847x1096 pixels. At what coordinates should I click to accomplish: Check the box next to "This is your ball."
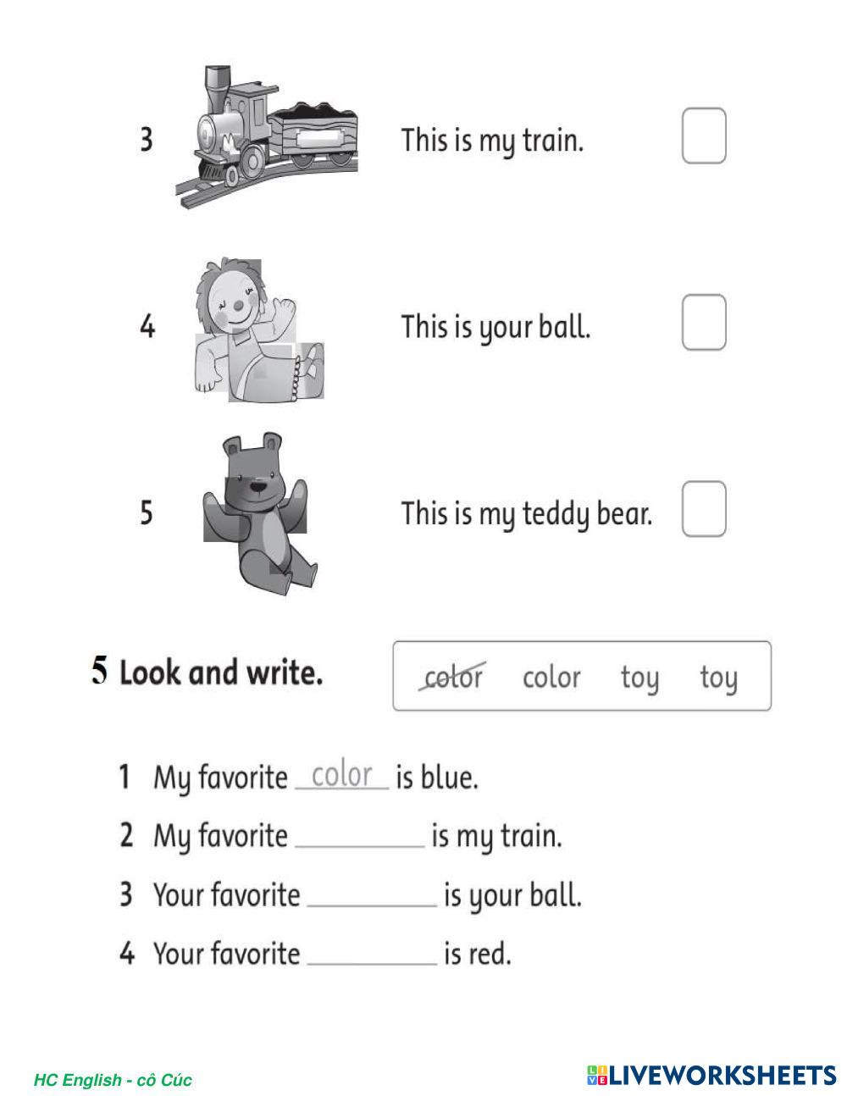[x=704, y=322]
